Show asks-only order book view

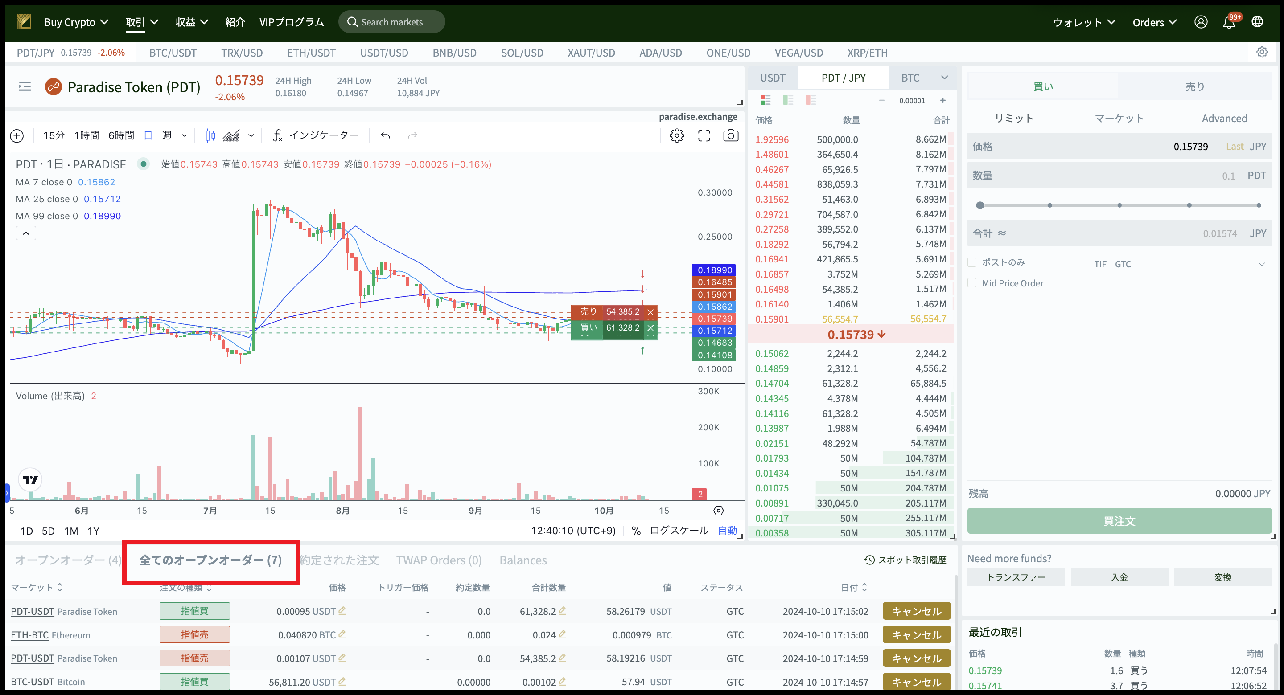tap(811, 100)
